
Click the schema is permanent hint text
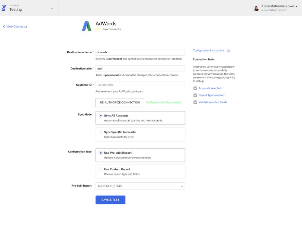(139, 59)
